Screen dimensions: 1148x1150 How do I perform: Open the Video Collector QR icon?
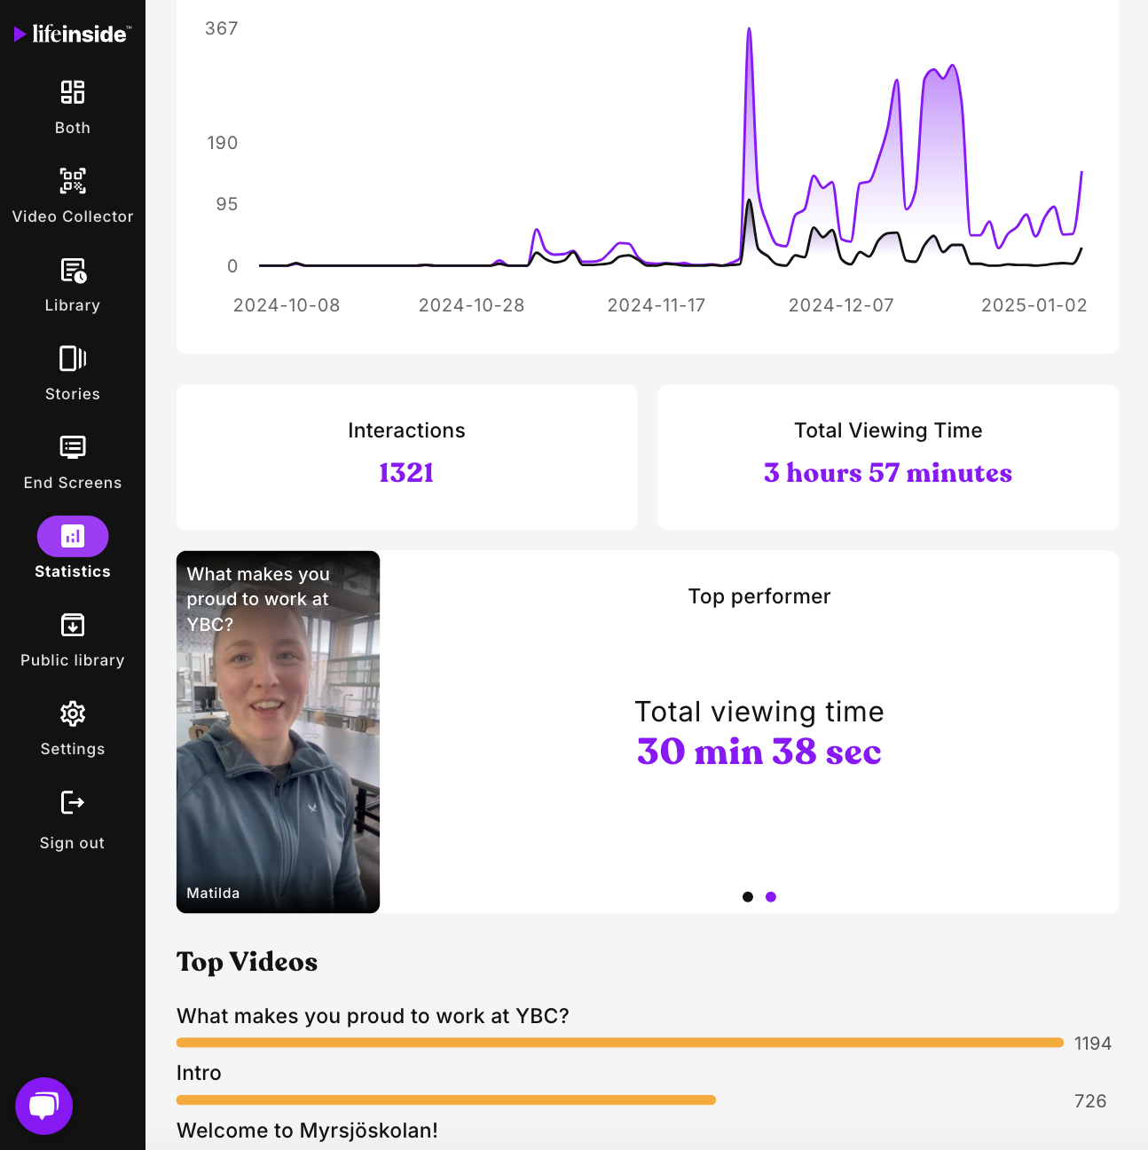point(73,181)
